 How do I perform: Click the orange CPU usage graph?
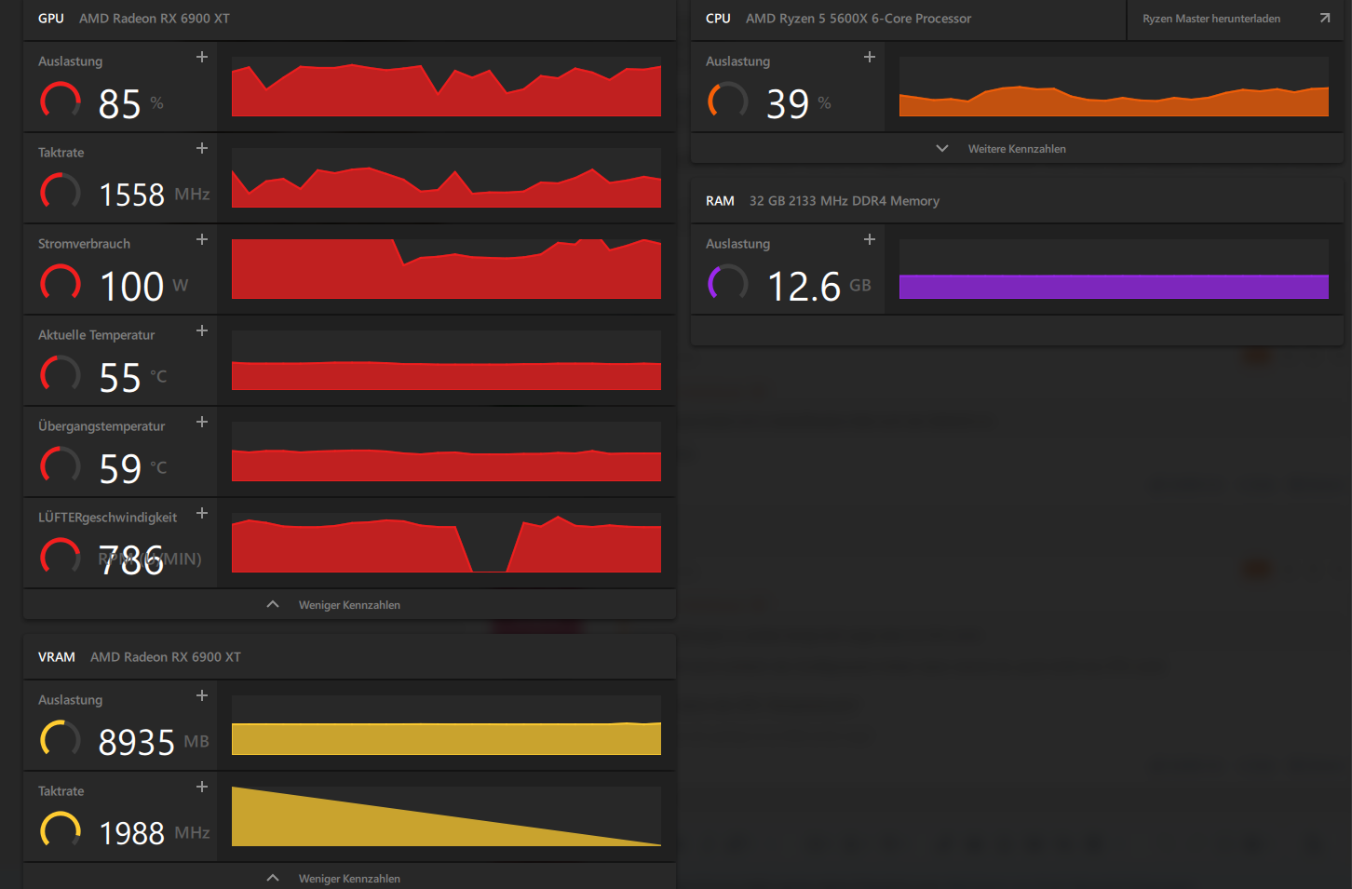(x=1114, y=87)
